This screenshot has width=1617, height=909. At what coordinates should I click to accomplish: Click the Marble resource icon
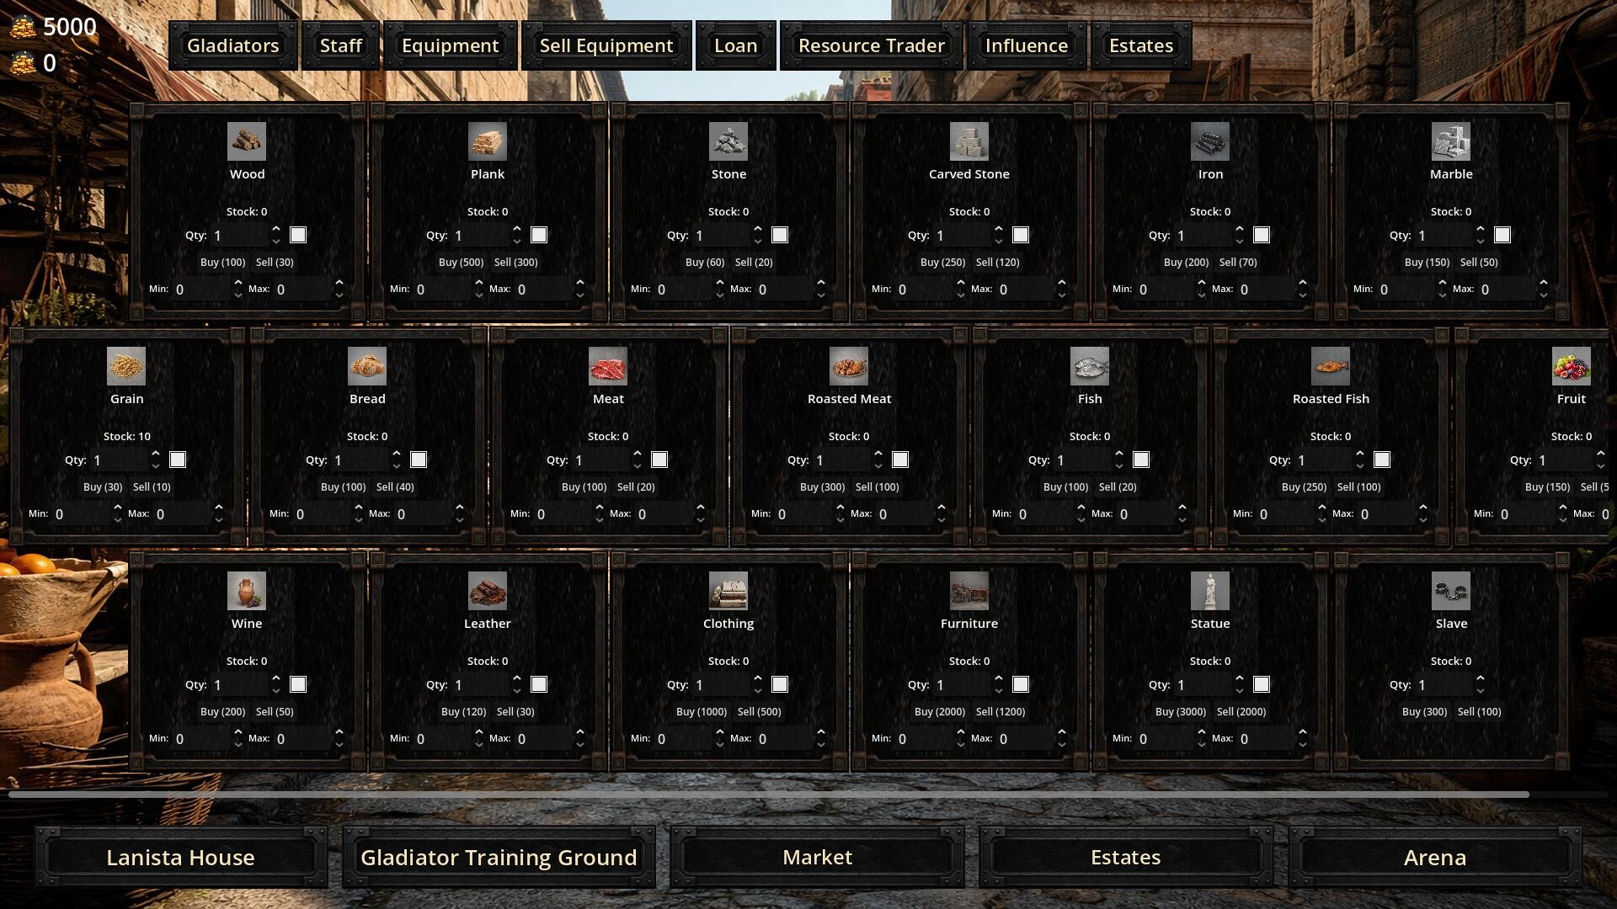1451,141
